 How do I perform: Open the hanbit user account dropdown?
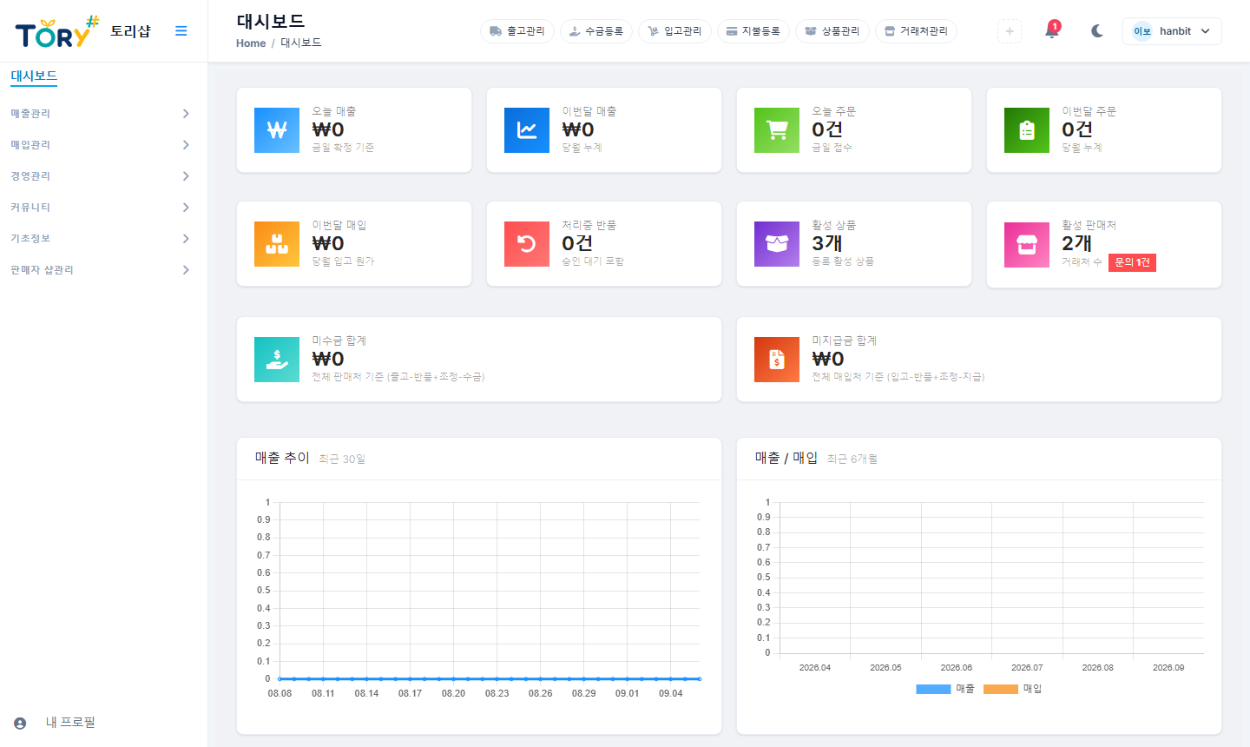(x=1172, y=31)
